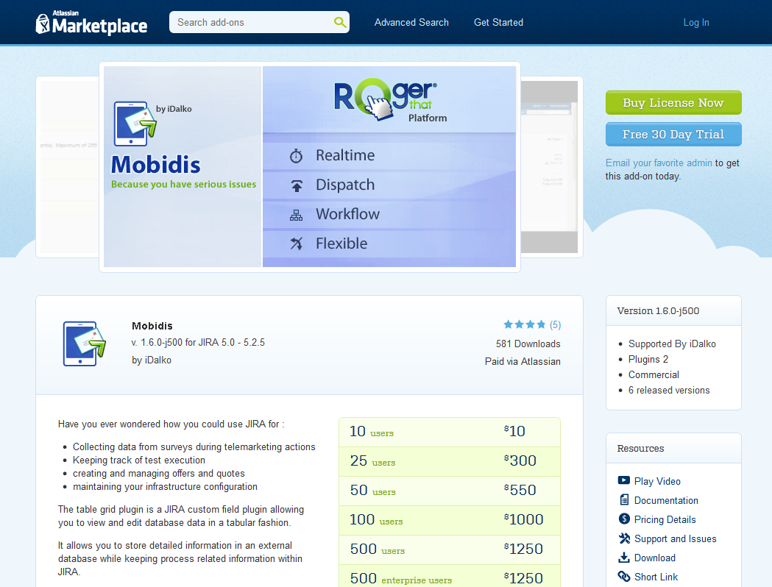Show the next screenshot thumbnail on right
The width and height of the screenshot is (772, 587).
point(550,167)
